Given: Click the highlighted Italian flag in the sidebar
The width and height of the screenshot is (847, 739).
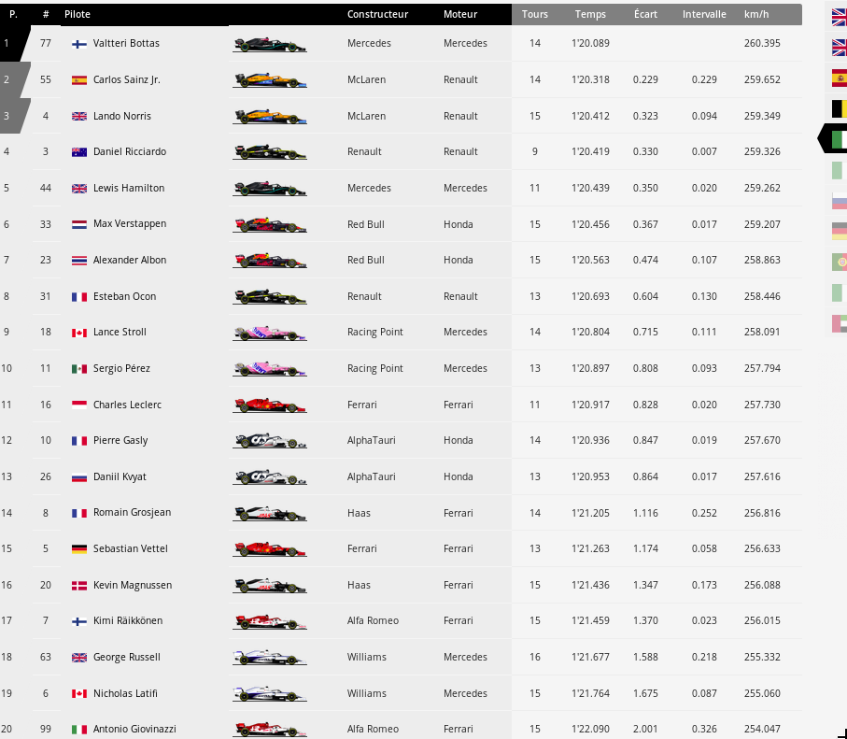Looking at the screenshot, I should (x=838, y=139).
